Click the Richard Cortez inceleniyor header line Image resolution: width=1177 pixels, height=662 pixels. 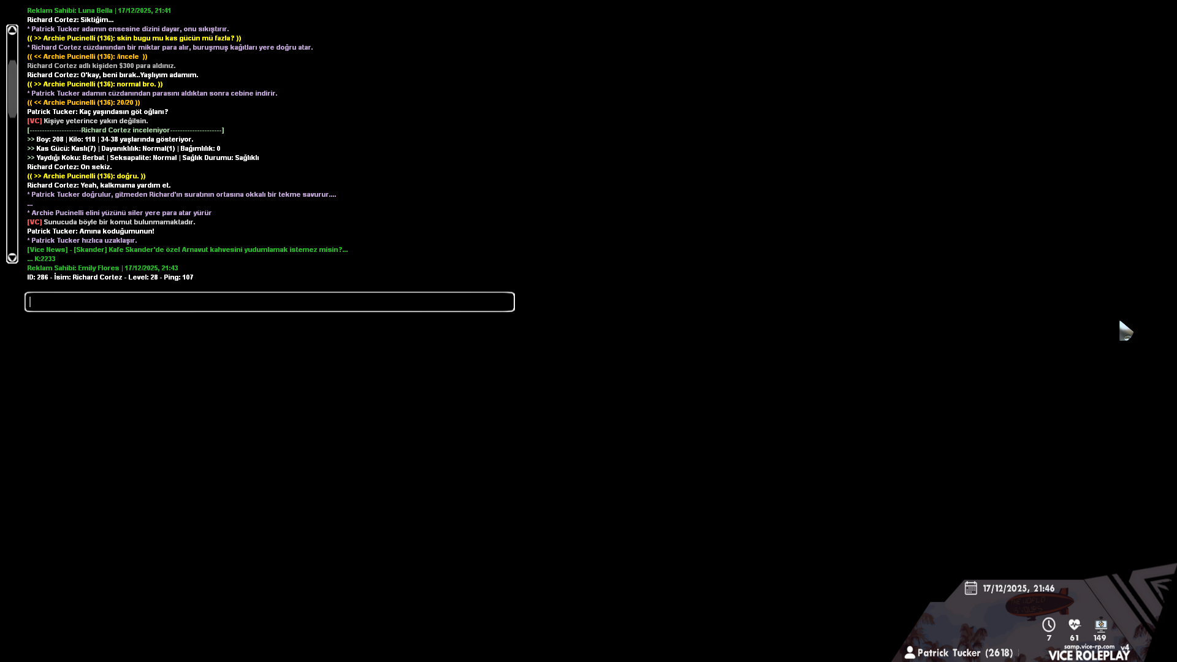(x=125, y=130)
